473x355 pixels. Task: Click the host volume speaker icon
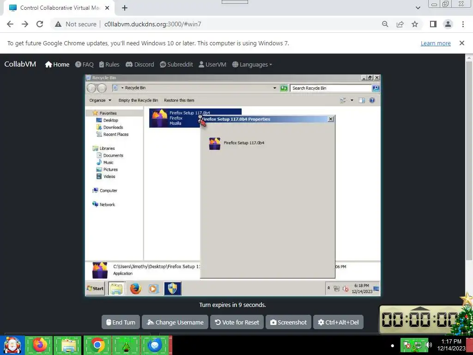coord(428,345)
